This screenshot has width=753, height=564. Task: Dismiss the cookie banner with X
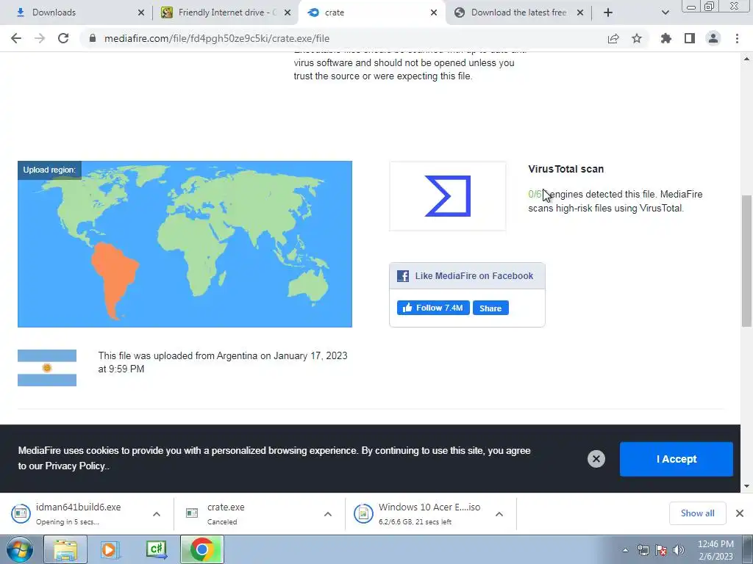pos(596,459)
